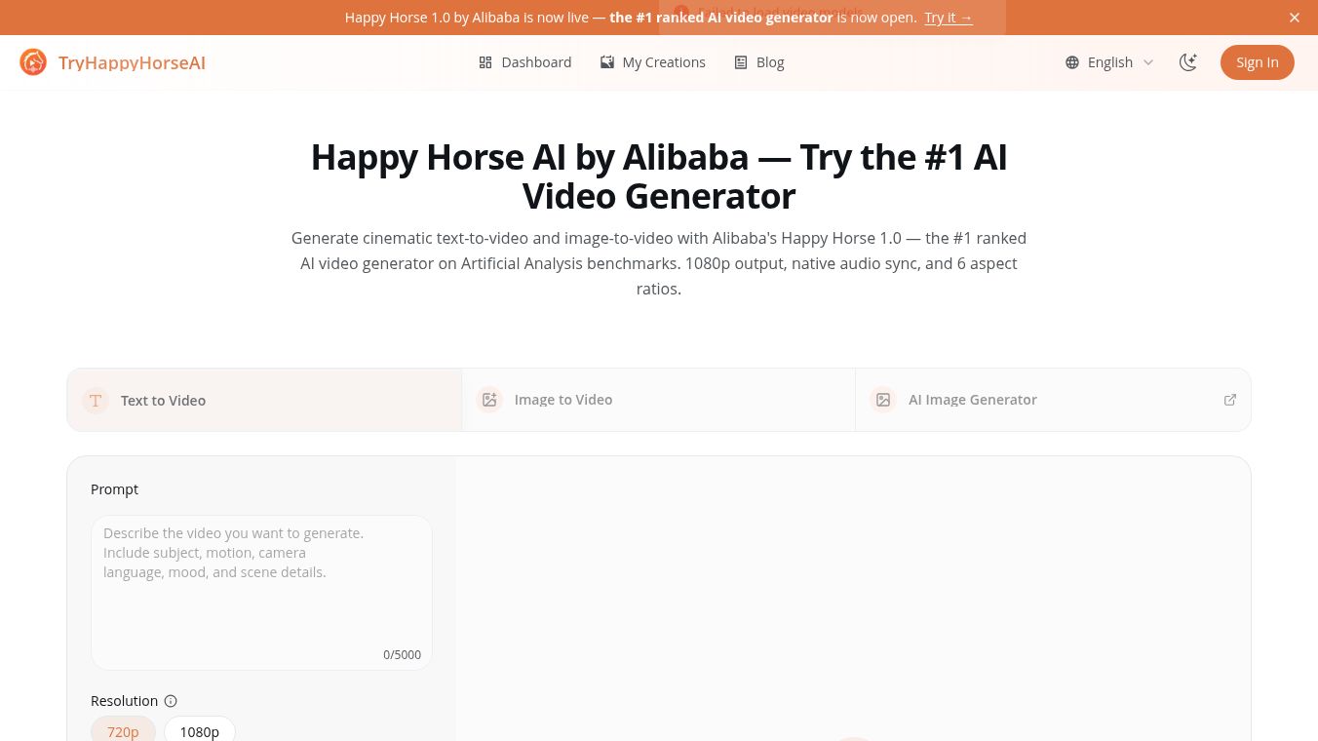Viewport: 1318px width, 741px height.
Task: Click the main Happy Horse AI heading
Action: pos(659,176)
